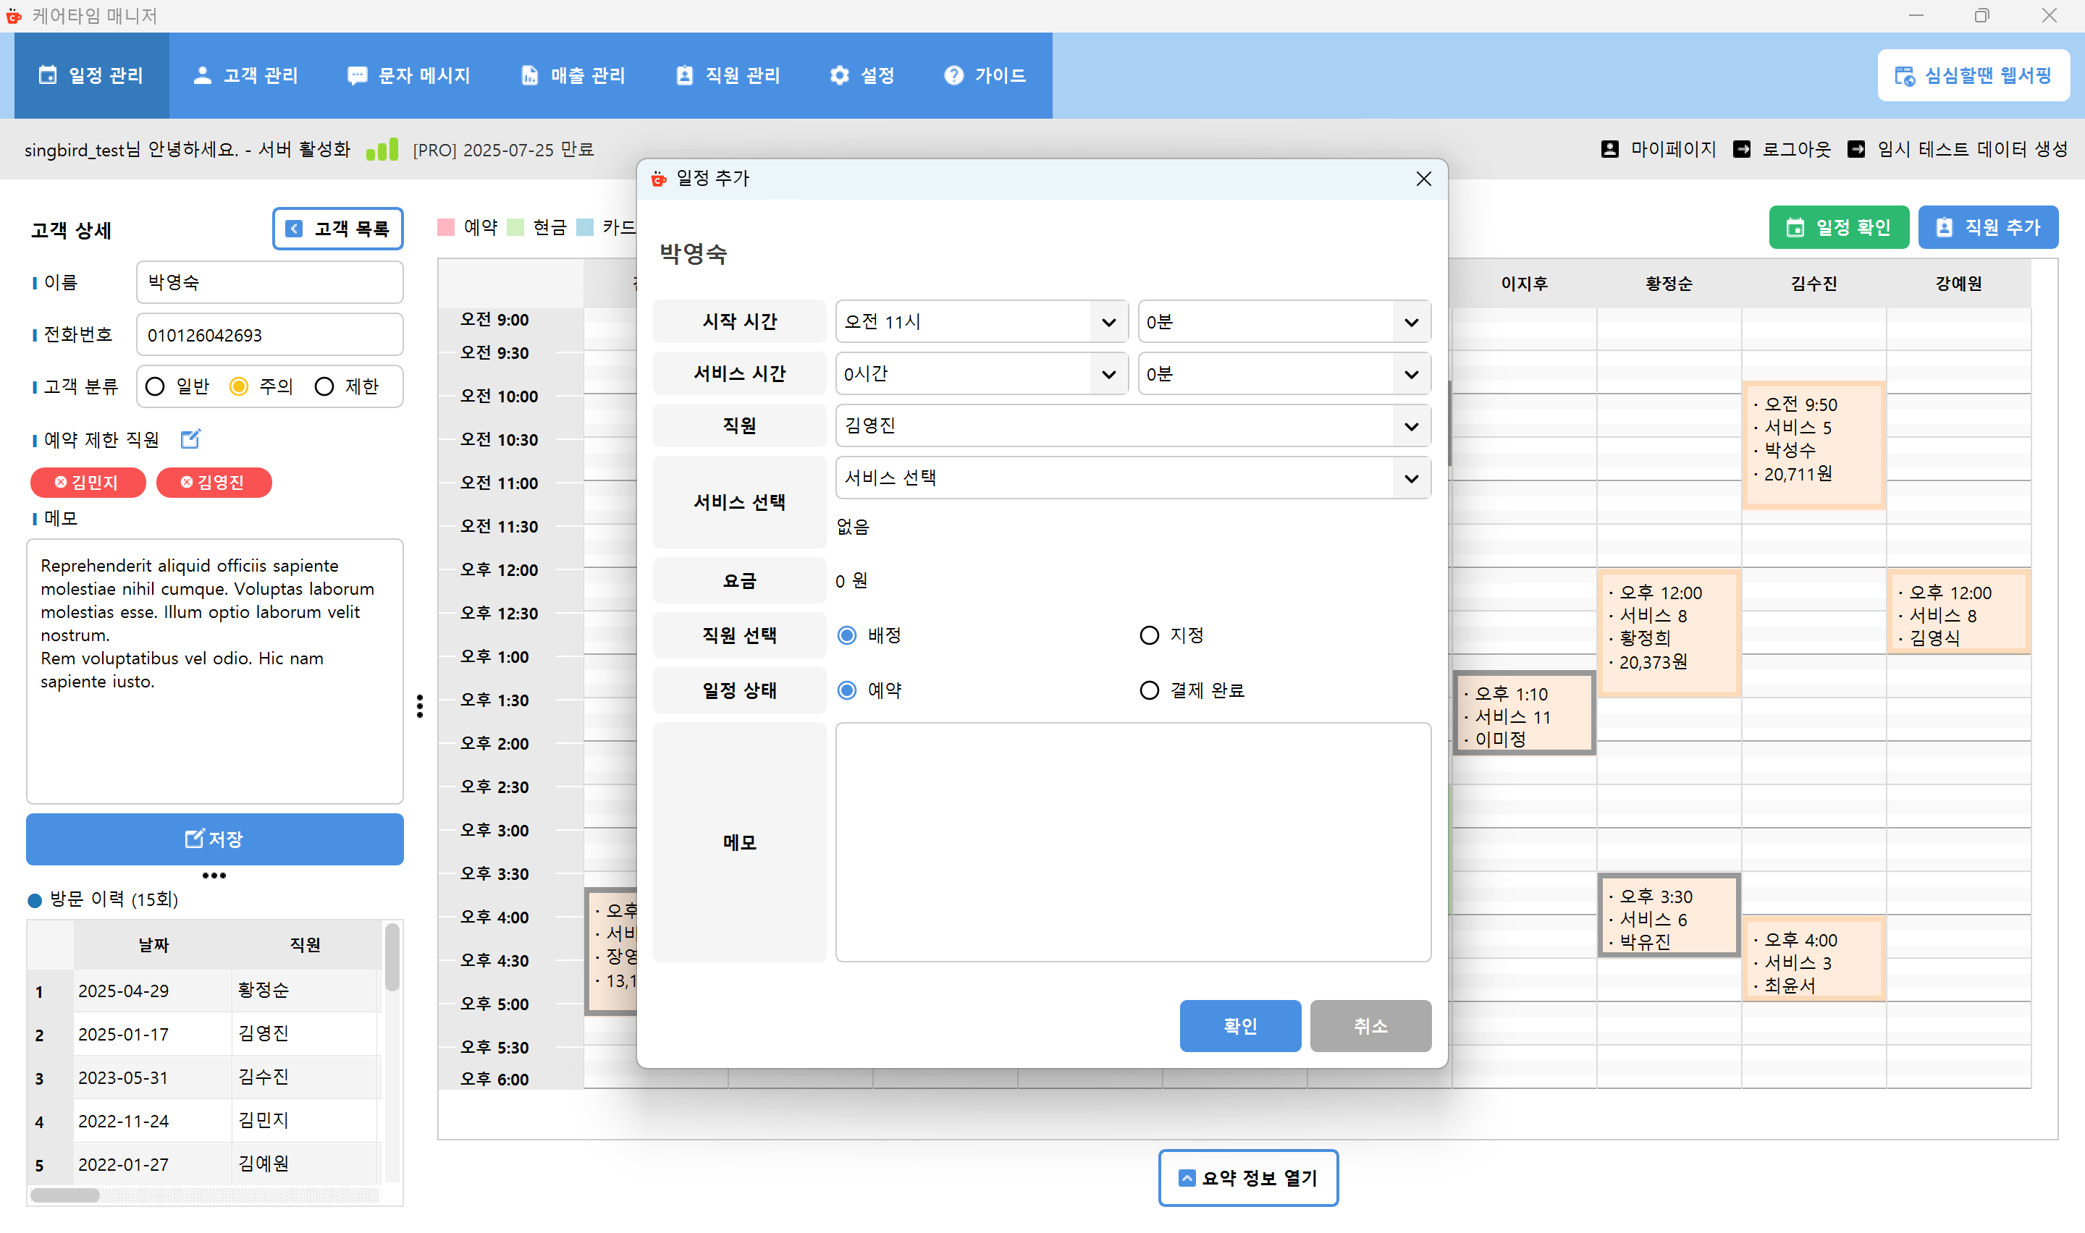Select the 예약 schedule status
Viewport: 2085px width, 1233px height.
[x=847, y=690]
